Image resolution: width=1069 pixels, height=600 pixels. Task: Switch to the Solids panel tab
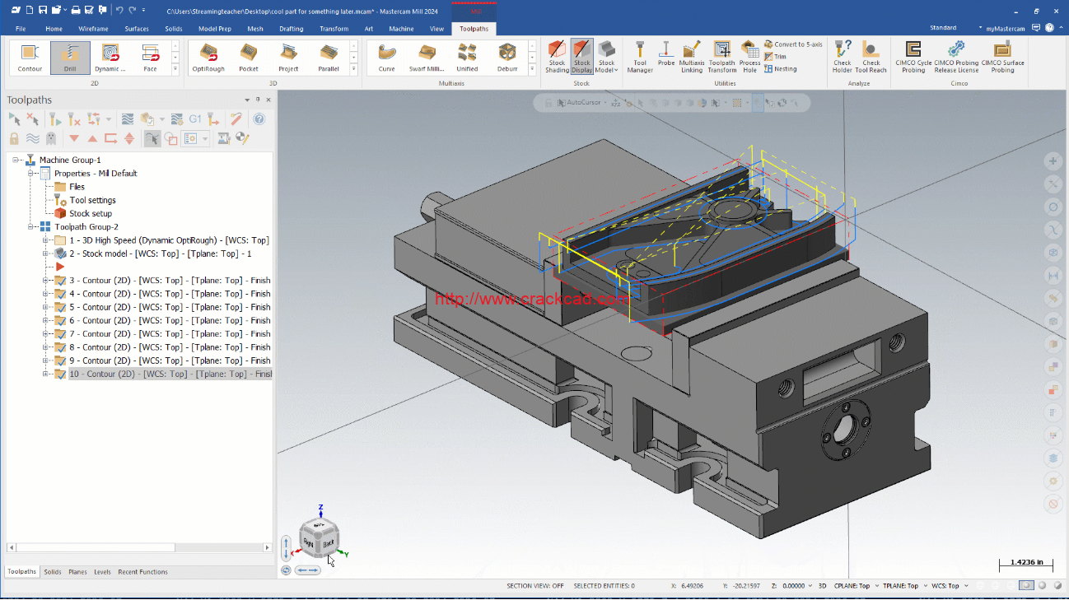tap(53, 572)
